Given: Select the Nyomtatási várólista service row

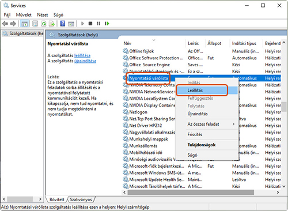Looking at the screenshot, I should pos(202,78).
